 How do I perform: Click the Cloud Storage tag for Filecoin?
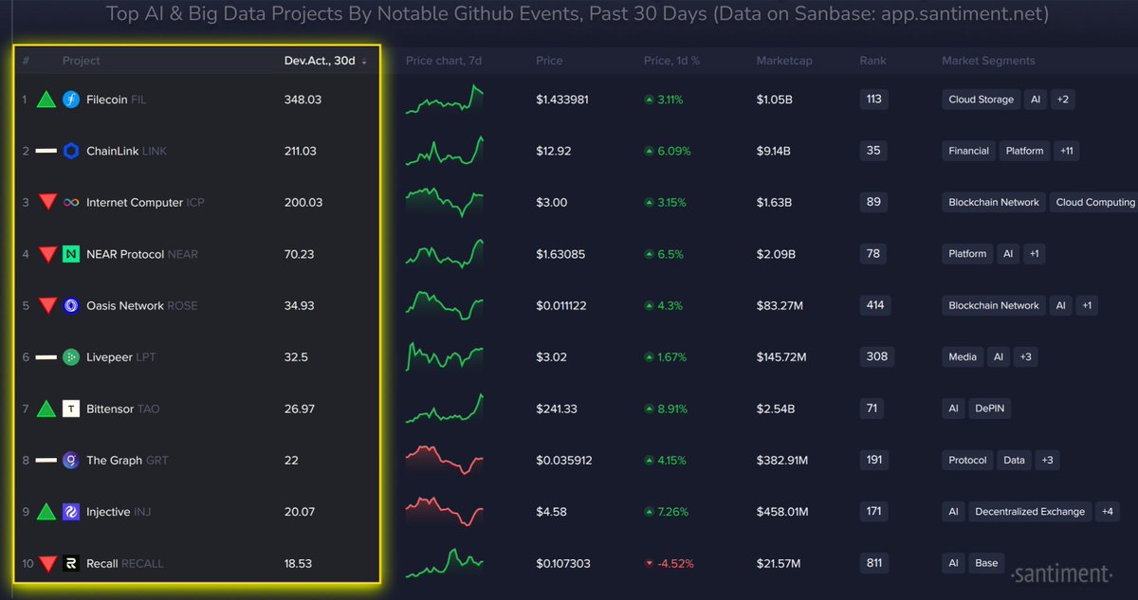981,100
